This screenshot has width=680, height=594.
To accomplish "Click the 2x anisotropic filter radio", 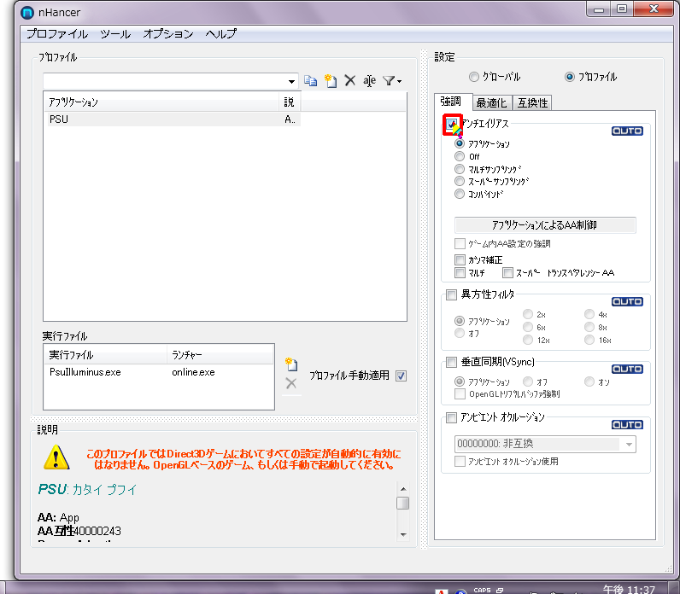I will pyautogui.click(x=528, y=314).
